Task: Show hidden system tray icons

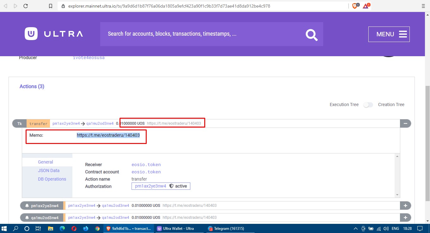Action: point(356,228)
